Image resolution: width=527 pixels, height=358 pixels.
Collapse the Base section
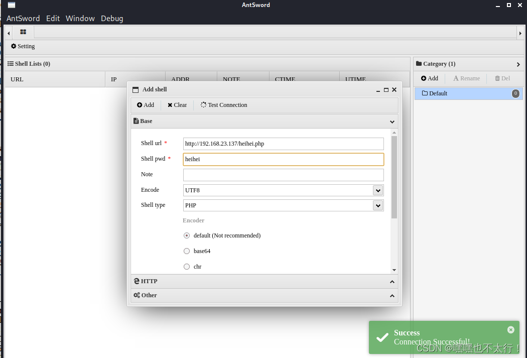click(392, 122)
